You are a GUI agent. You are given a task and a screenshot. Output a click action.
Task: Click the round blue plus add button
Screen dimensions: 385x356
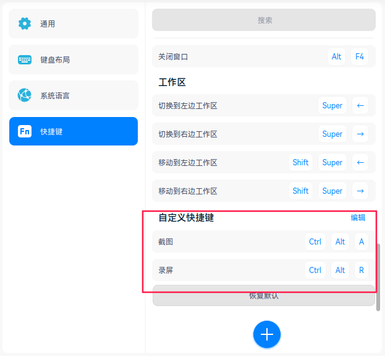pos(266,334)
